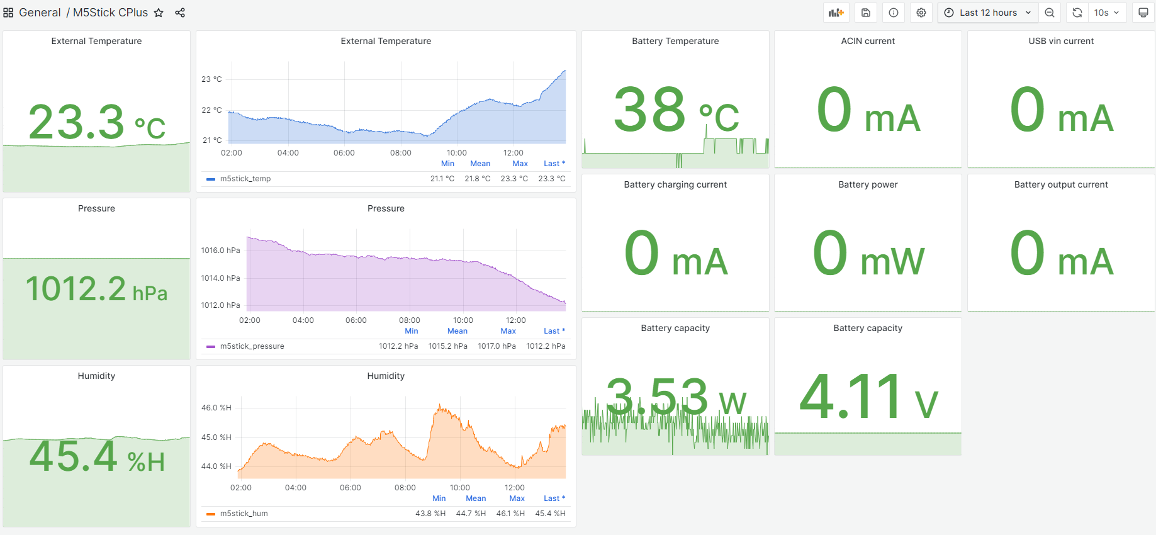Sort humidity legend by Min
The height and width of the screenshot is (535, 1156).
[x=439, y=498]
